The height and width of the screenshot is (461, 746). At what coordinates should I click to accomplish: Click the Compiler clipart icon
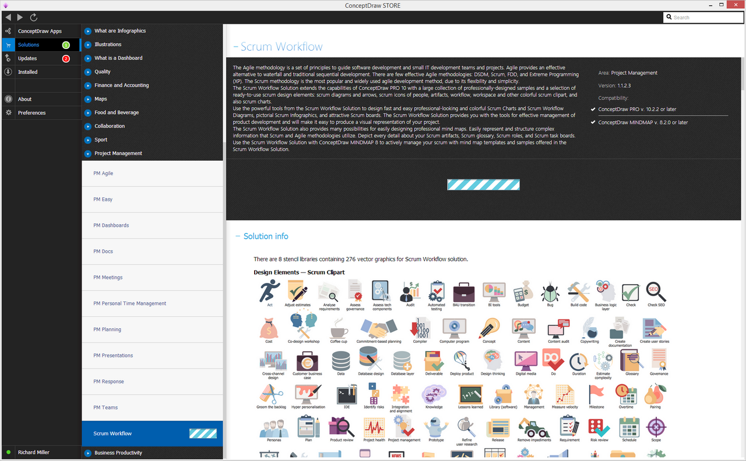click(x=420, y=328)
